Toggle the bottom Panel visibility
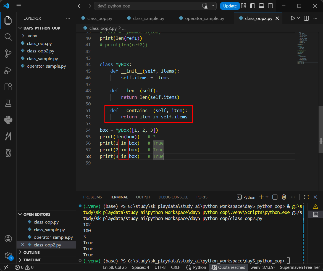 [x=261, y=6]
